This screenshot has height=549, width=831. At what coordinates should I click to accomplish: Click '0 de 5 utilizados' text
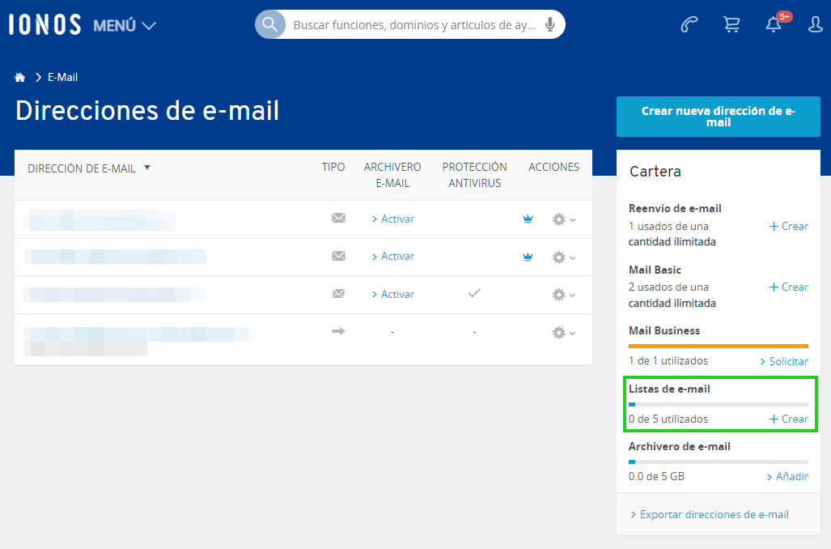click(x=668, y=419)
